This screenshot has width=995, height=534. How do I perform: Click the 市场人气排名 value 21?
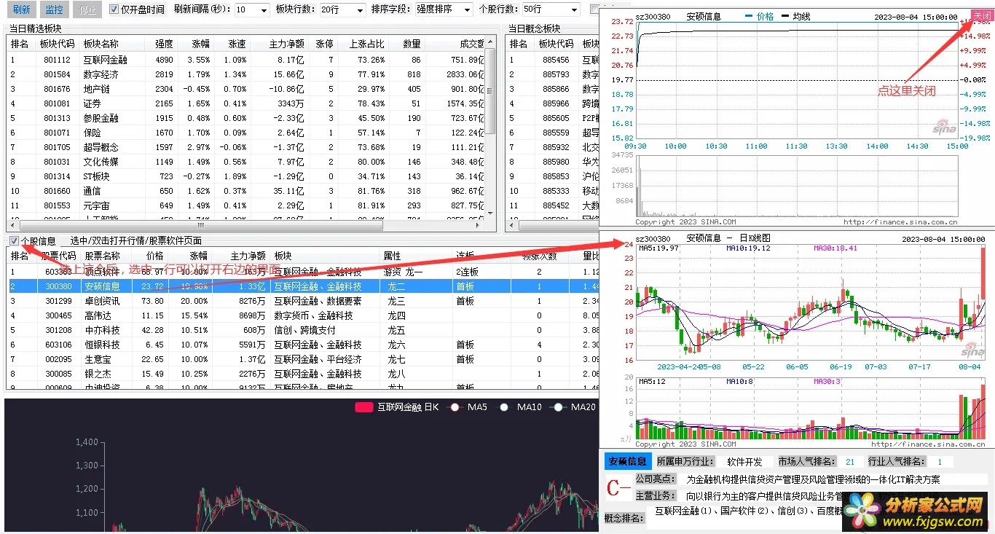[x=849, y=461]
